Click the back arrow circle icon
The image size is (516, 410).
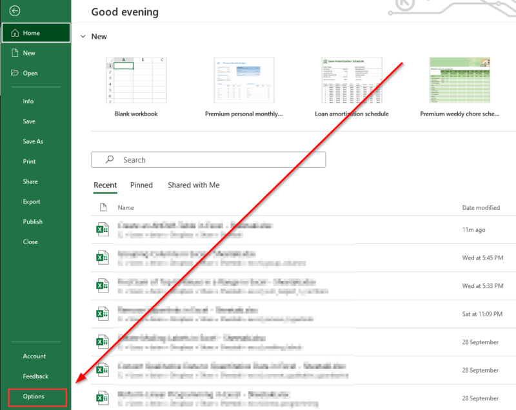click(15, 11)
